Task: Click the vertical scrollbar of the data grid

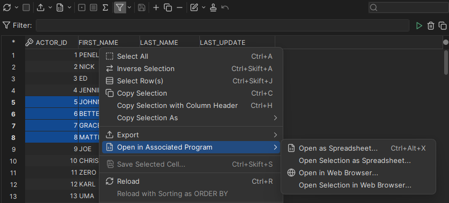Action: pyautogui.click(x=446, y=63)
